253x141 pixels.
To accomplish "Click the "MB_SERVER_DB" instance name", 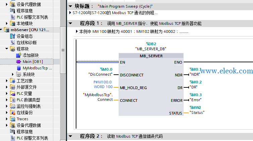I will point(151,49).
